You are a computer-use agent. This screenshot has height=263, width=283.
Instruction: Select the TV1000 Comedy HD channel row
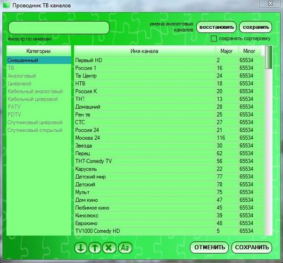point(144,230)
